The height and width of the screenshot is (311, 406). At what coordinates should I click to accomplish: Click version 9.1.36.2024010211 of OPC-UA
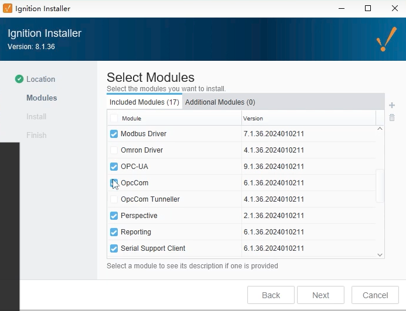(274, 167)
